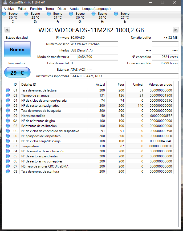Go to previous disk with left arrow
This screenshot has height=231, width=183.
point(7,30)
